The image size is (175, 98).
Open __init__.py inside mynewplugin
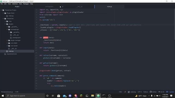(16, 35)
